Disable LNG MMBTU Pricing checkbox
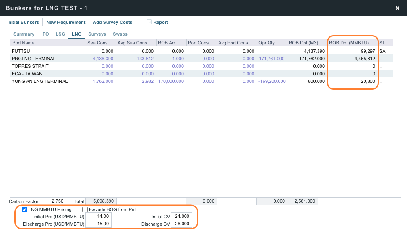Screen dimensions: 407x232 (25, 209)
